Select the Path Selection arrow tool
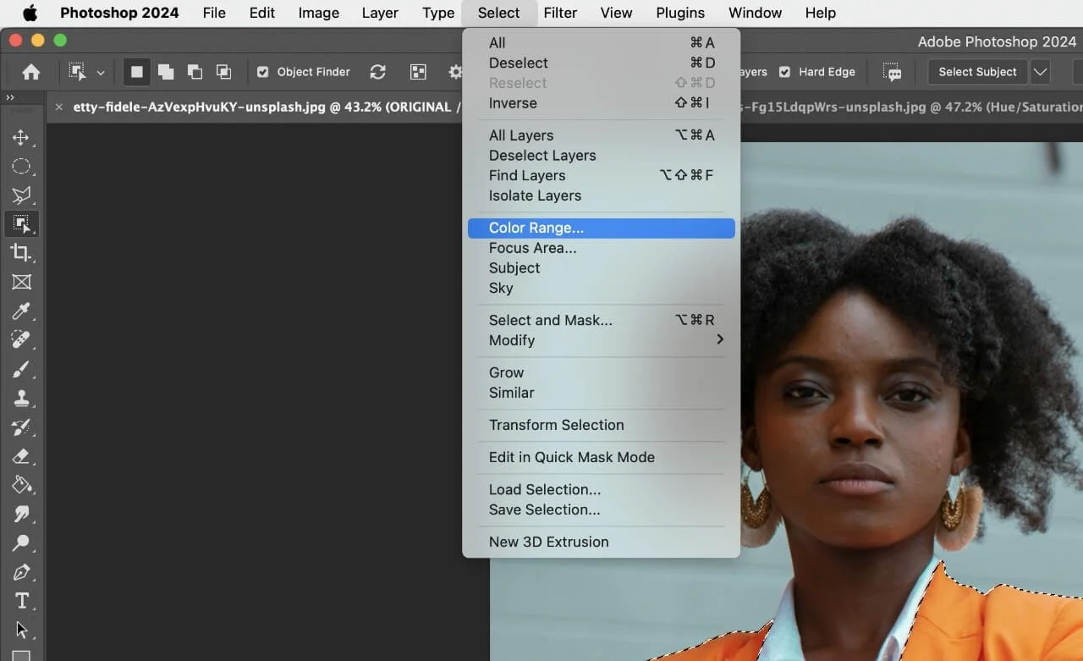 (21, 630)
